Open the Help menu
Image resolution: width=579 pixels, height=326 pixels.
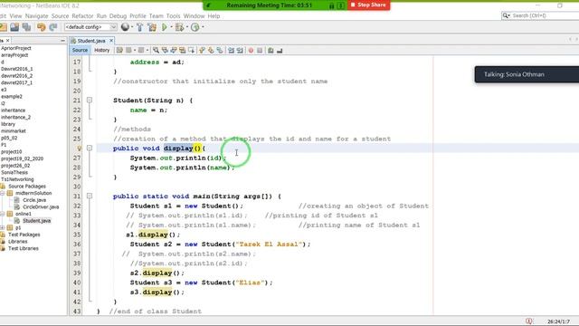tap(214, 16)
